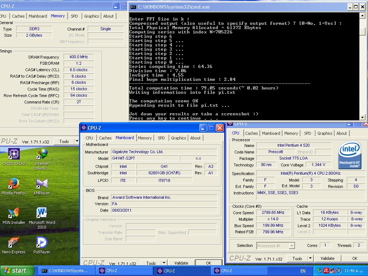Click the cmd window scroll-down arrow

coord(362,117)
